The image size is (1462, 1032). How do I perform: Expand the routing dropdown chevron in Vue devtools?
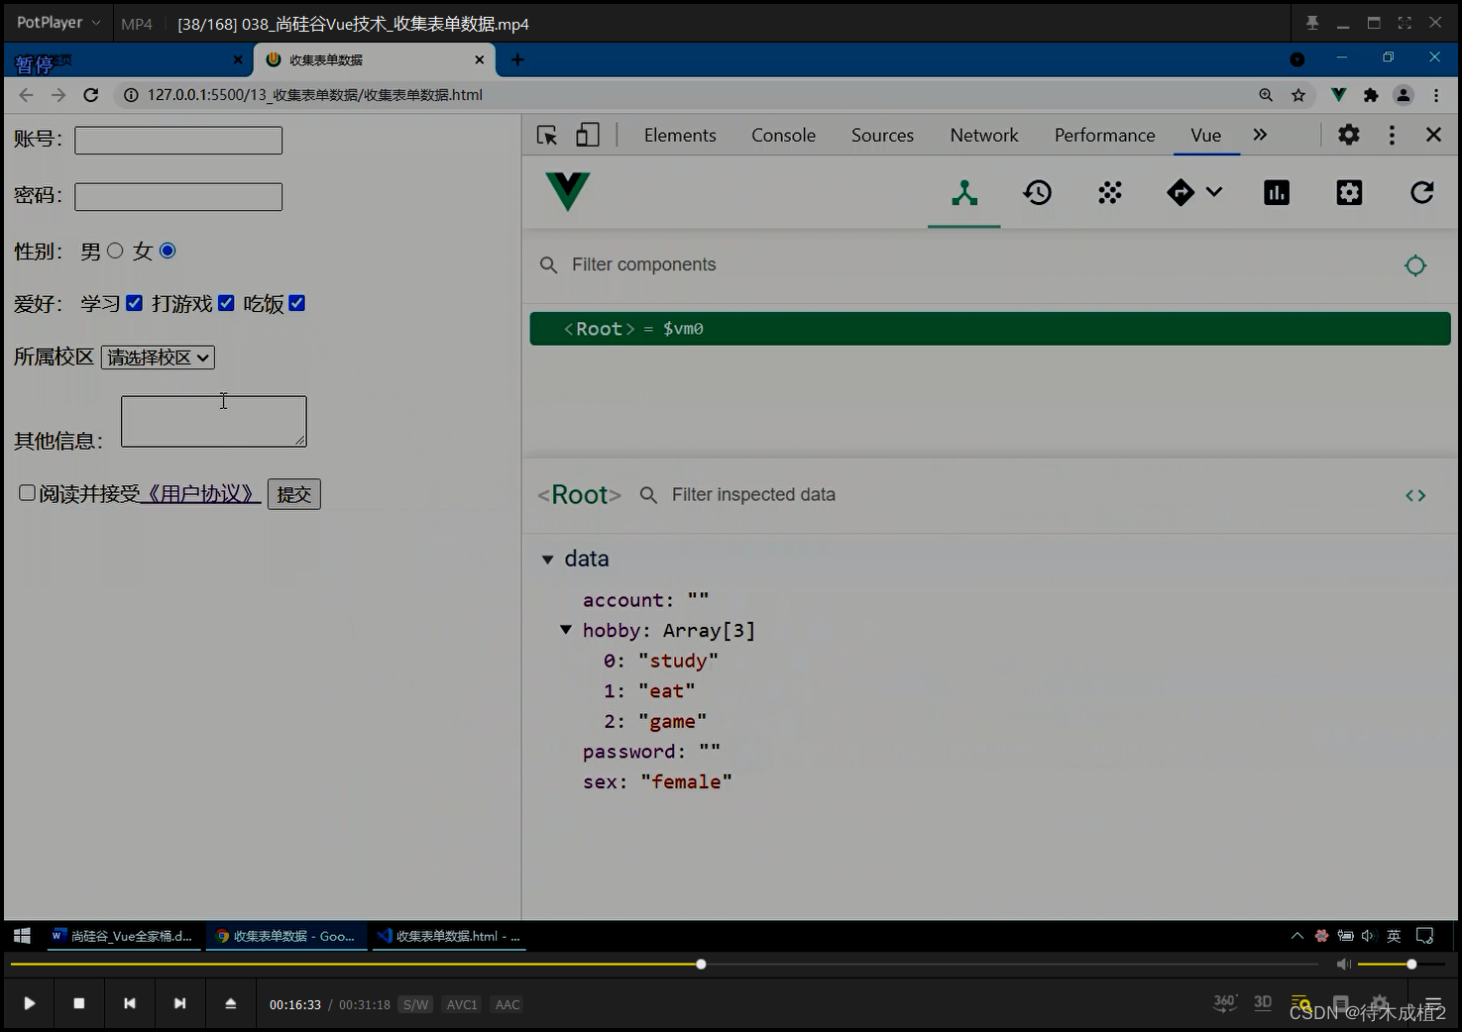[1214, 192]
